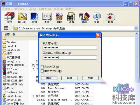
Task: Select the K3-note.doc Word file
Action: 12,100
